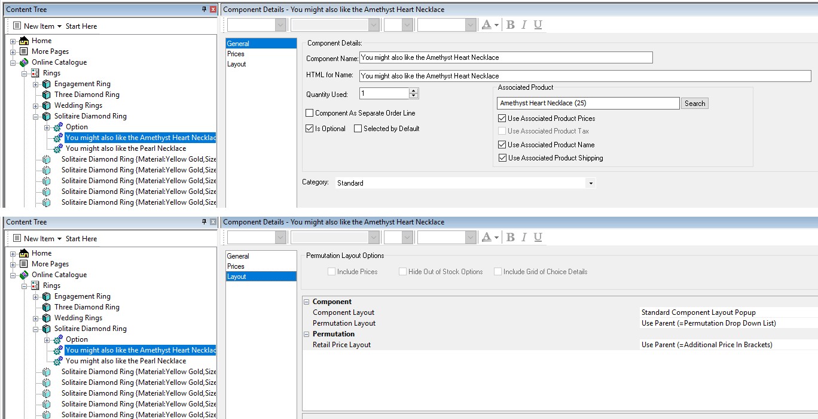Click the Search button beside Associated Product
818x419 pixels.
694,104
